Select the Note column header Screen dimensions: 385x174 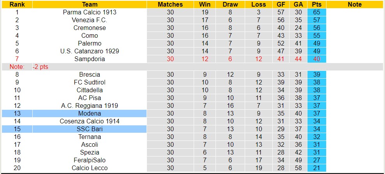355,4
